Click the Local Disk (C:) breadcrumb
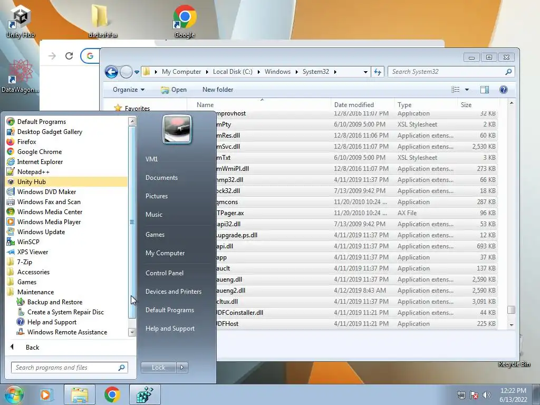Image resolution: width=540 pixels, height=405 pixels. tap(233, 72)
